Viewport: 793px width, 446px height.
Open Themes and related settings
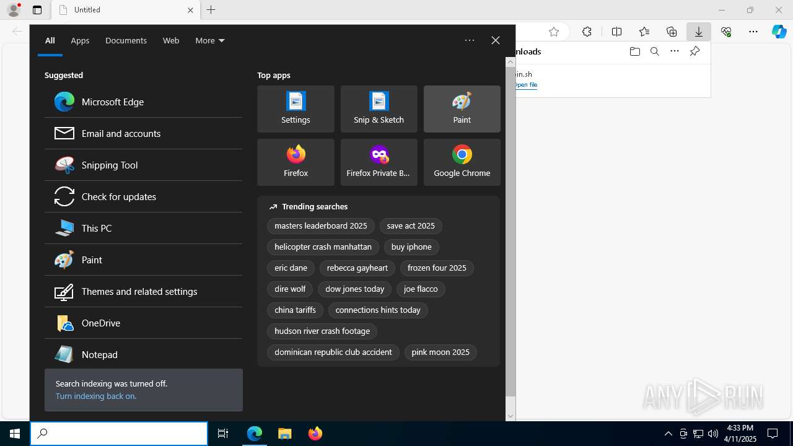pyautogui.click(x=144, y=291)
